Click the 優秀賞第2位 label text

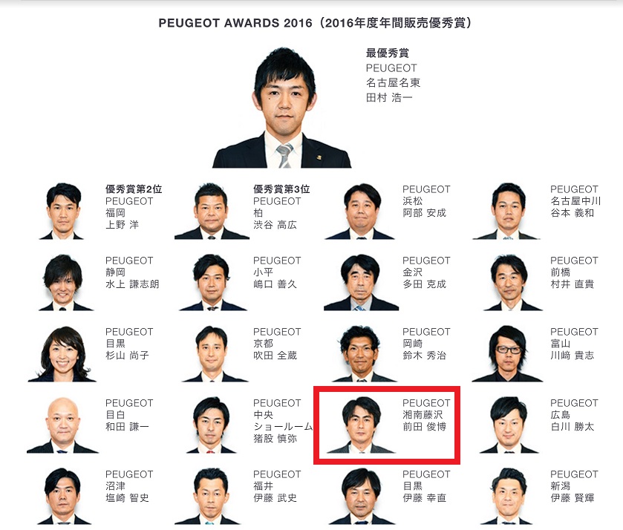pyautogui.click(x=134, y=189)
